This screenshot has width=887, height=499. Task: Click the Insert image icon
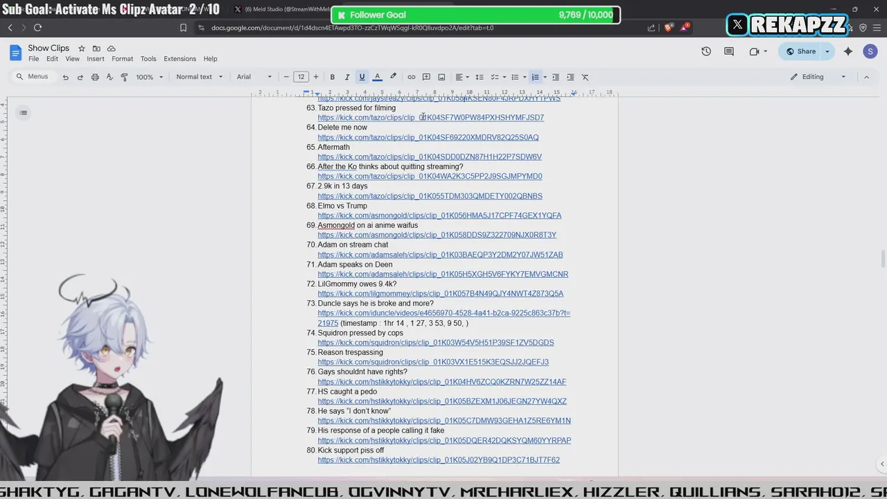pos(441,77)
